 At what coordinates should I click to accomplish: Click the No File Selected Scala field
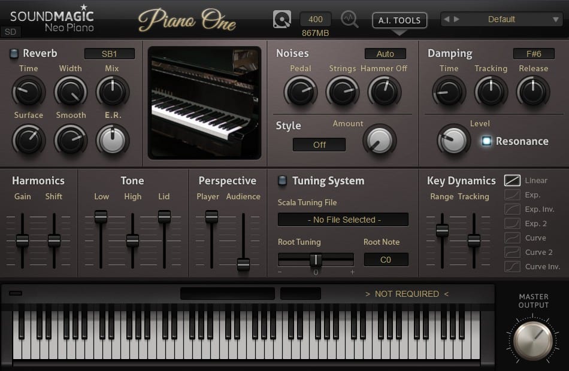click(343, 219)
